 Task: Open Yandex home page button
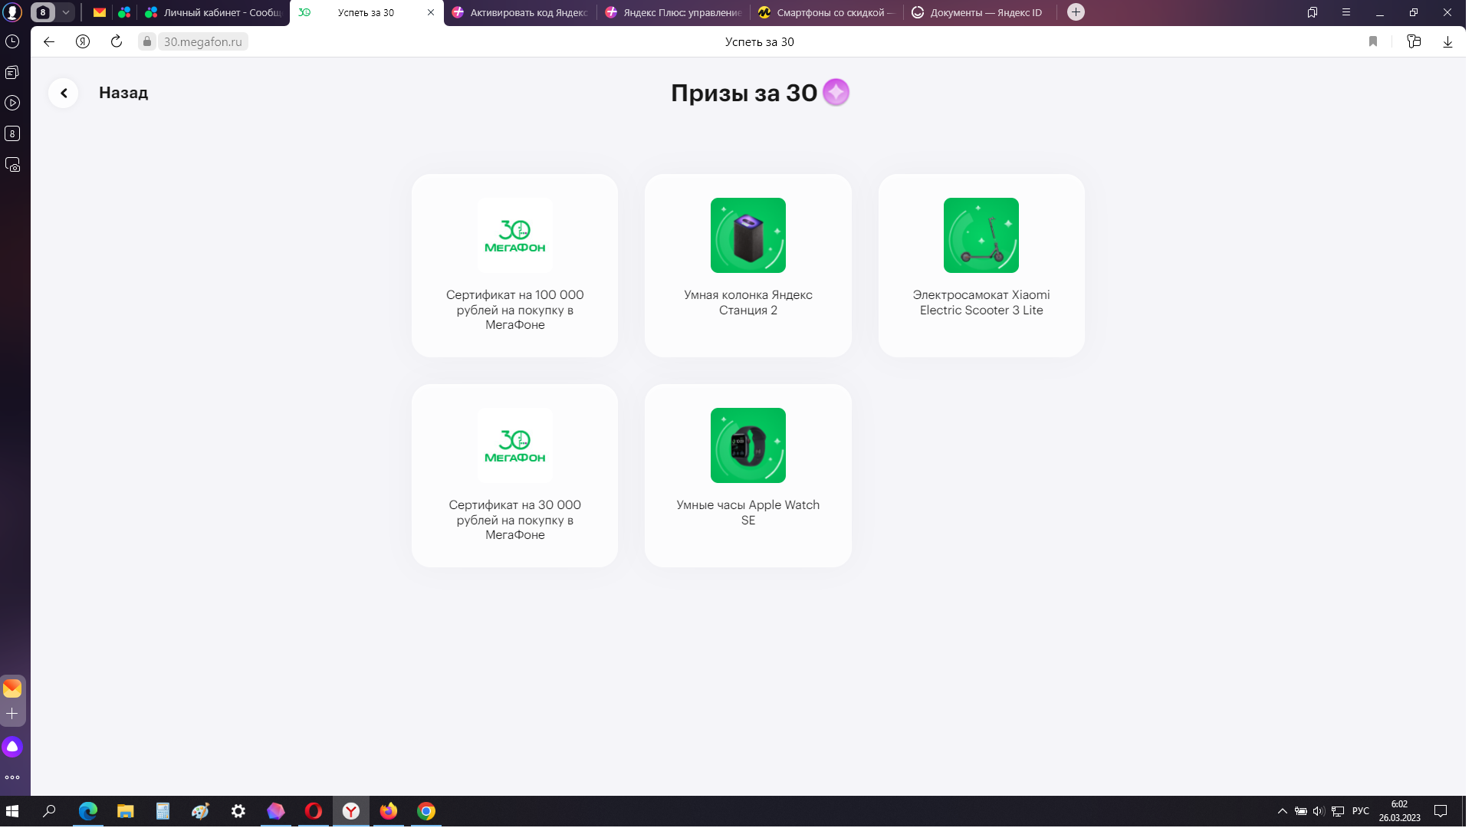tap(83, 42)
